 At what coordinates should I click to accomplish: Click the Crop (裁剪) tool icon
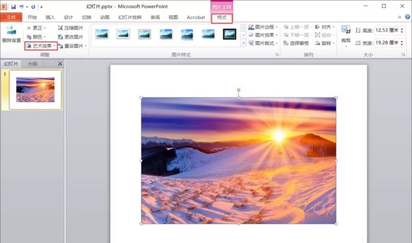point(346,29)
